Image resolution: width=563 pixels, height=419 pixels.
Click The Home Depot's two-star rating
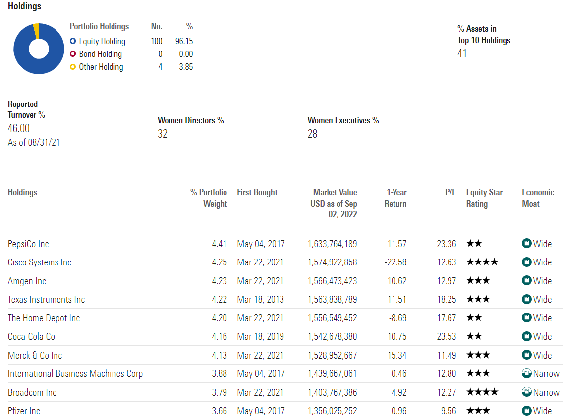(474, 318)
